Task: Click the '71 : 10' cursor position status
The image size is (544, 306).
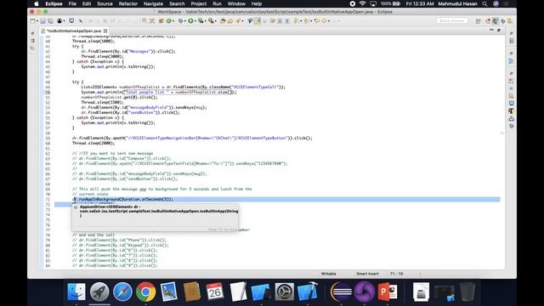Action: [x=396, y=274]
